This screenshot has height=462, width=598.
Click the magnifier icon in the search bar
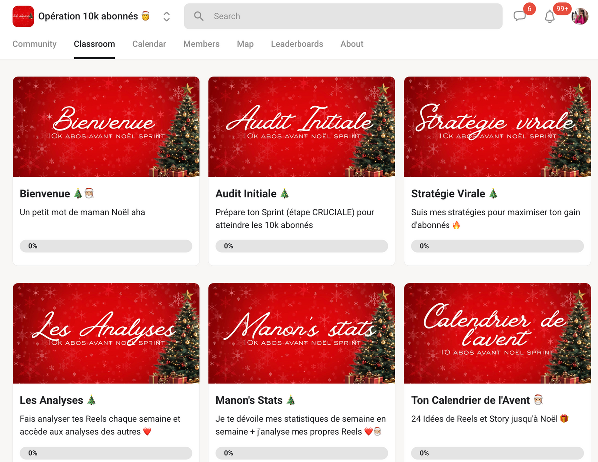(199, 16)
